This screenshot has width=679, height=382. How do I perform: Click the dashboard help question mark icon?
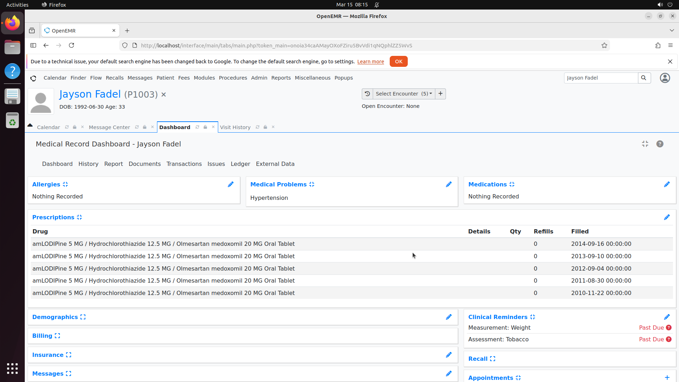[660, 144]
